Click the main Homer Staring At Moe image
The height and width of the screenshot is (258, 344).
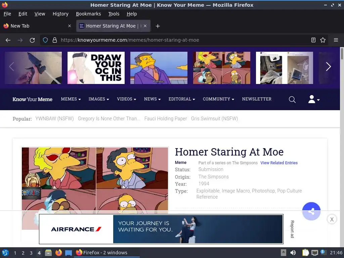pos(95,179)
